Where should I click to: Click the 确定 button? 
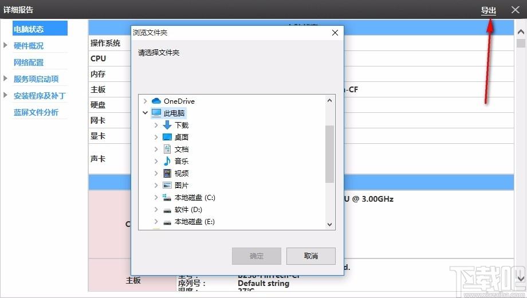tap(257, 256)
